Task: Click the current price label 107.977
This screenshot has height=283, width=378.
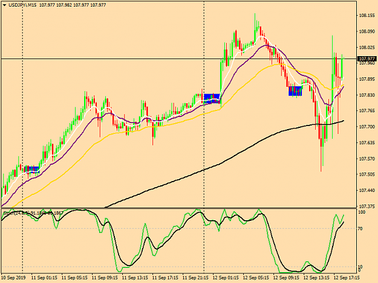Action: pos(367,59)
